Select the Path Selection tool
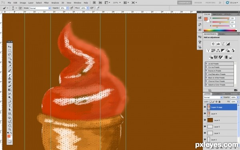The height and width of the screenshot is (150, 240). pos(10,110)
